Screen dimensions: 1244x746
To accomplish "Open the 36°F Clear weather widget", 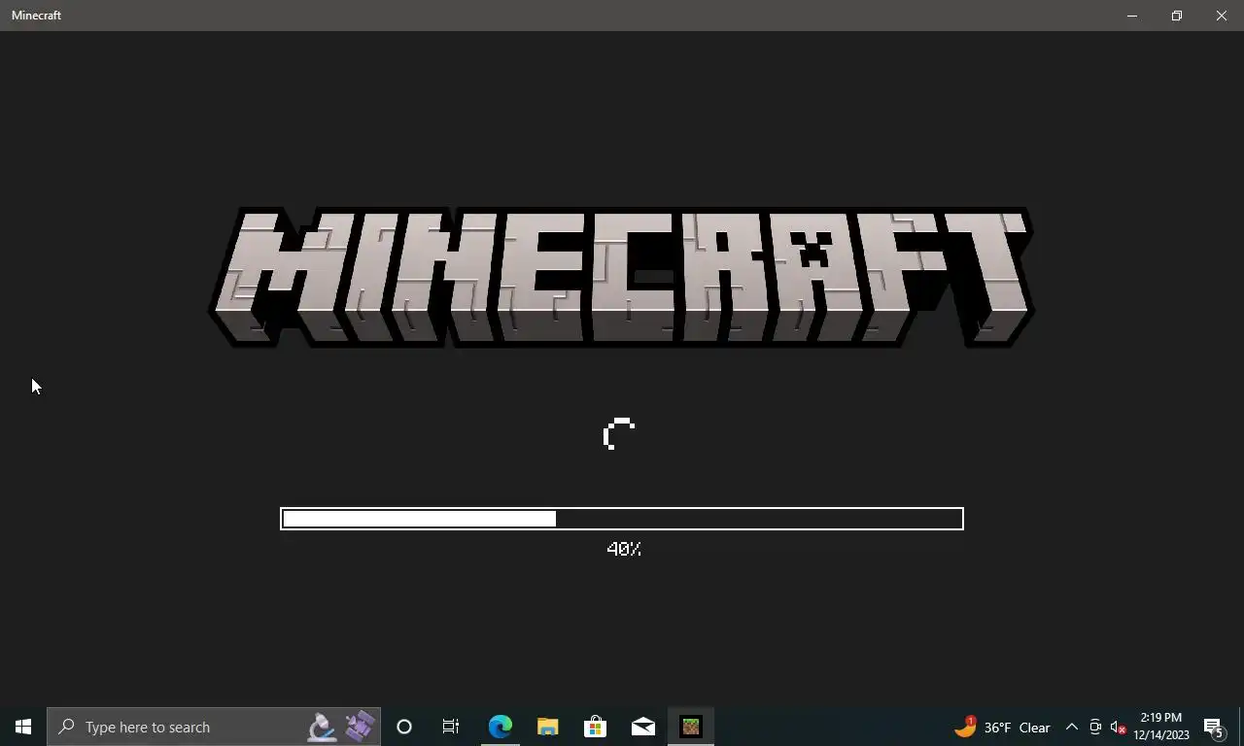I will (1003, 727).
